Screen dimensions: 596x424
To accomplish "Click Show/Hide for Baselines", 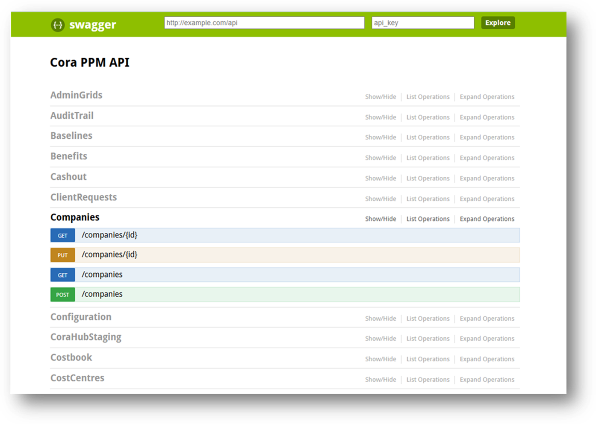I will [x=381, y=137].
